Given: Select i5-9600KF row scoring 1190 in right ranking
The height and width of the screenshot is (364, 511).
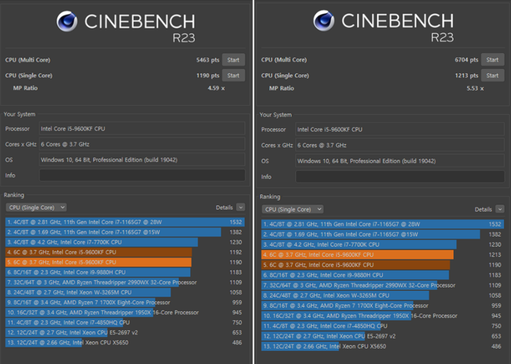Looking at the screenshot, I should (x=383, y=265).
